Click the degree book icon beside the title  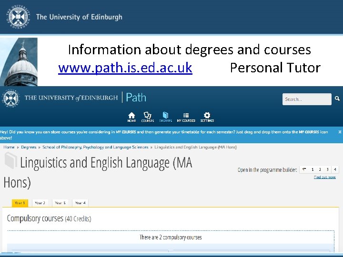tap(11, 161)
